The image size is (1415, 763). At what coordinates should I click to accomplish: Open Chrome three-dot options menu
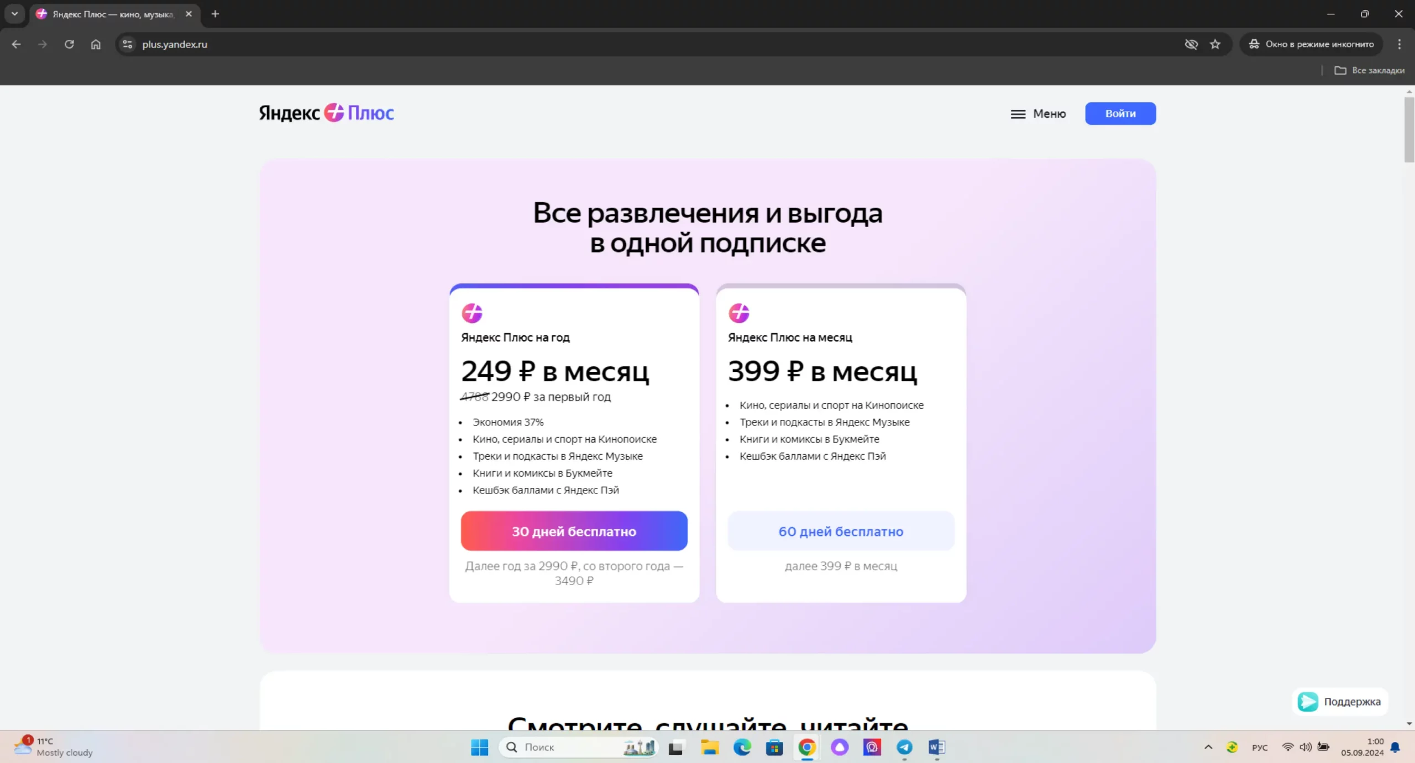1399,44
